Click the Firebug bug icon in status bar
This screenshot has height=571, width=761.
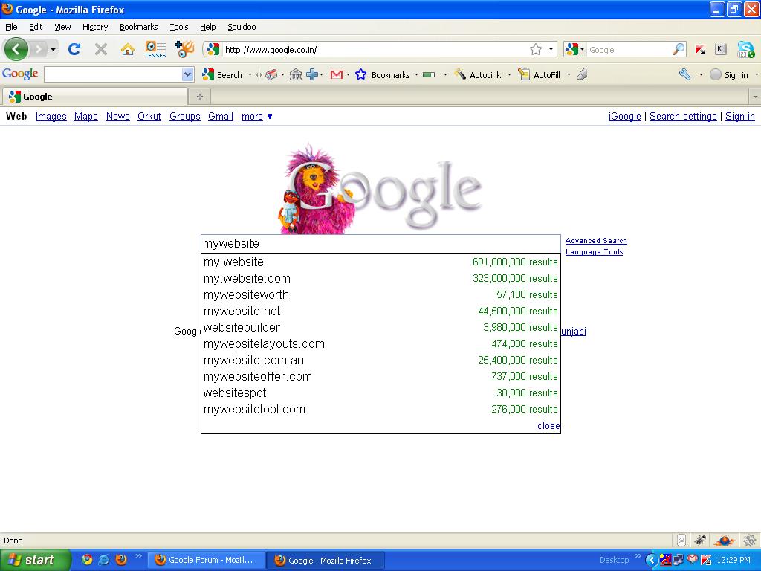(700, 541)
